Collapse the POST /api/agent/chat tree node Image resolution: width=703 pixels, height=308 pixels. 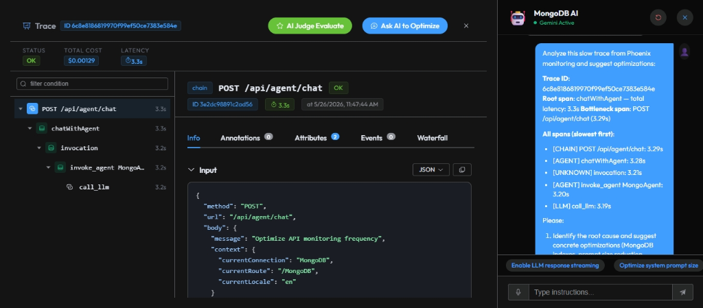click(x=21, y=109)
